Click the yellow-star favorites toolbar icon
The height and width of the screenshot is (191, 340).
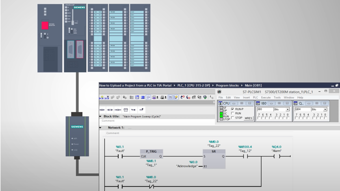176,97
